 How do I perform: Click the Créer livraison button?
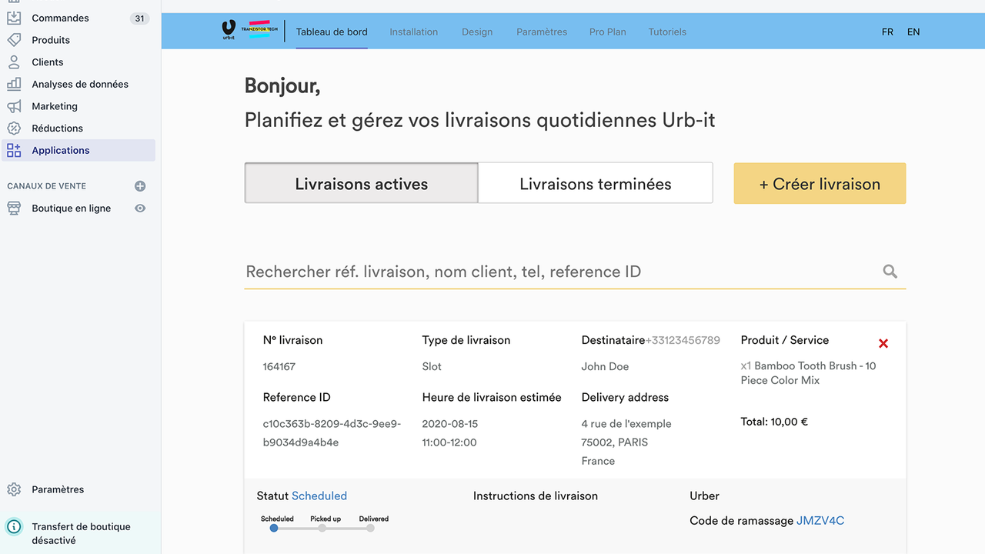pos(820,183)
